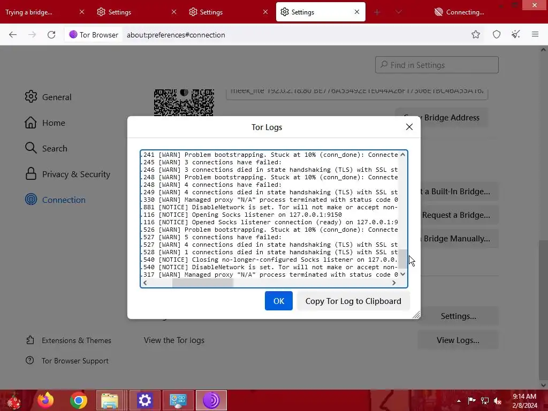Bookmark this page with the star icon
The image size is (548, 411).
476,34
